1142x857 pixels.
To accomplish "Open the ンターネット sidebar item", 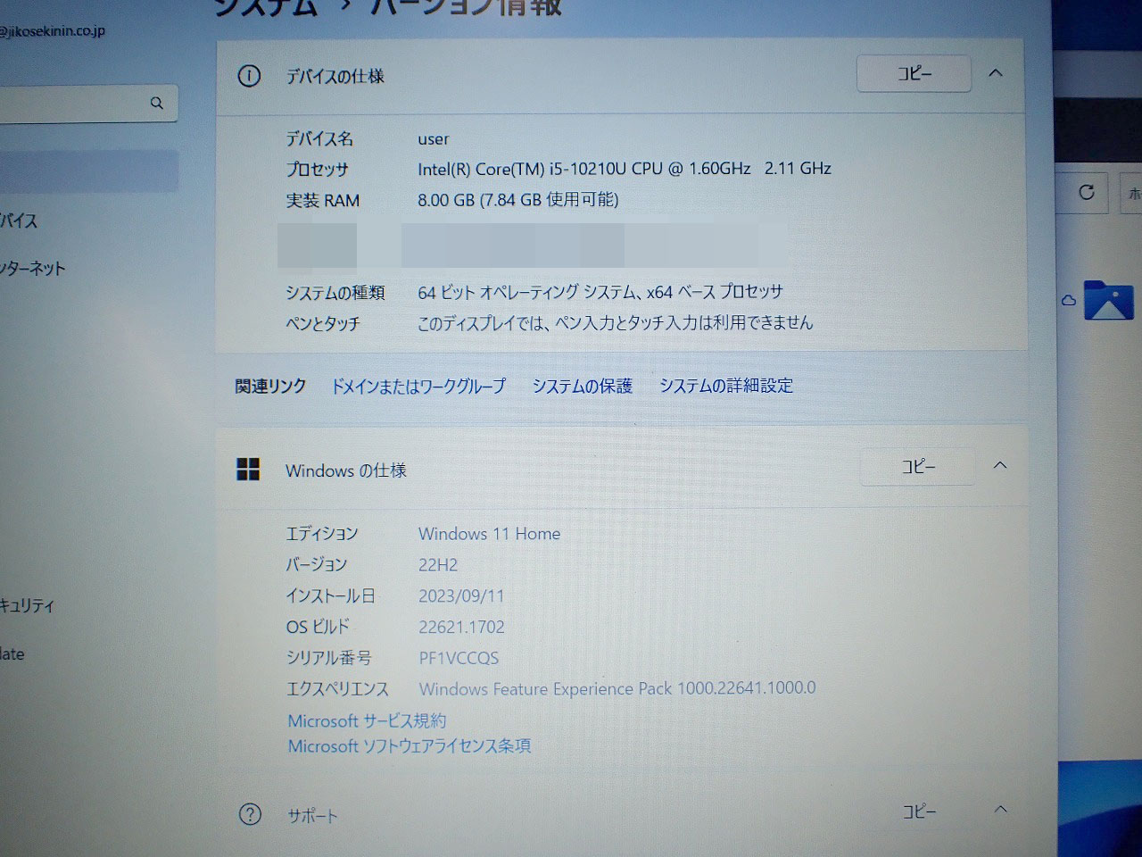I will click(33, 268).
